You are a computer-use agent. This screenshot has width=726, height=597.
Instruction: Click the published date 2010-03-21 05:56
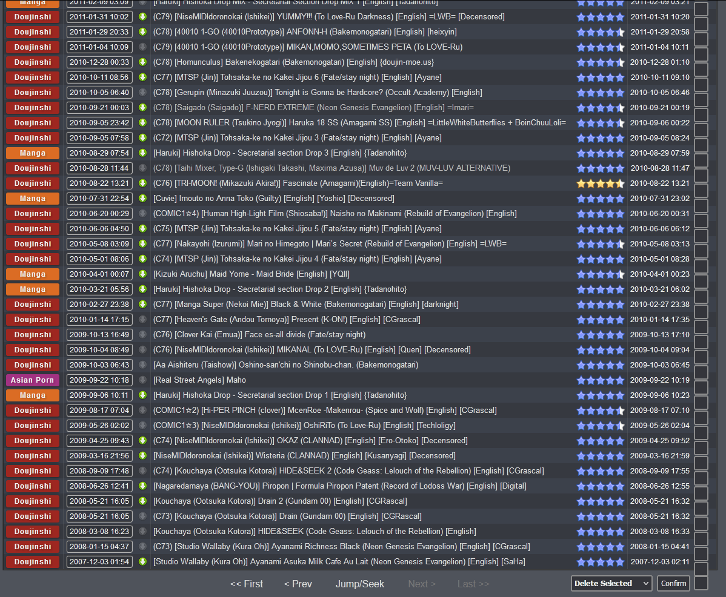click(x=99, y=289)
